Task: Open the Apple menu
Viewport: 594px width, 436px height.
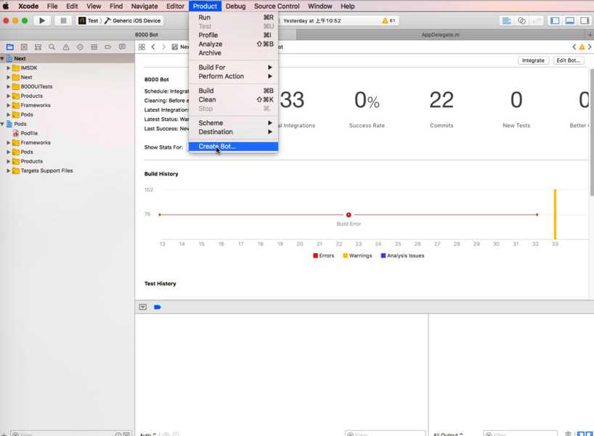Action: (x=6, y=6)
